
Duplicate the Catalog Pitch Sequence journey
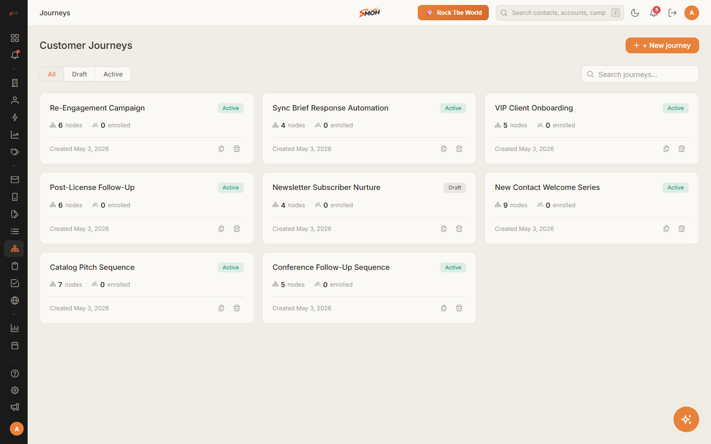click(x=221, y=308)
